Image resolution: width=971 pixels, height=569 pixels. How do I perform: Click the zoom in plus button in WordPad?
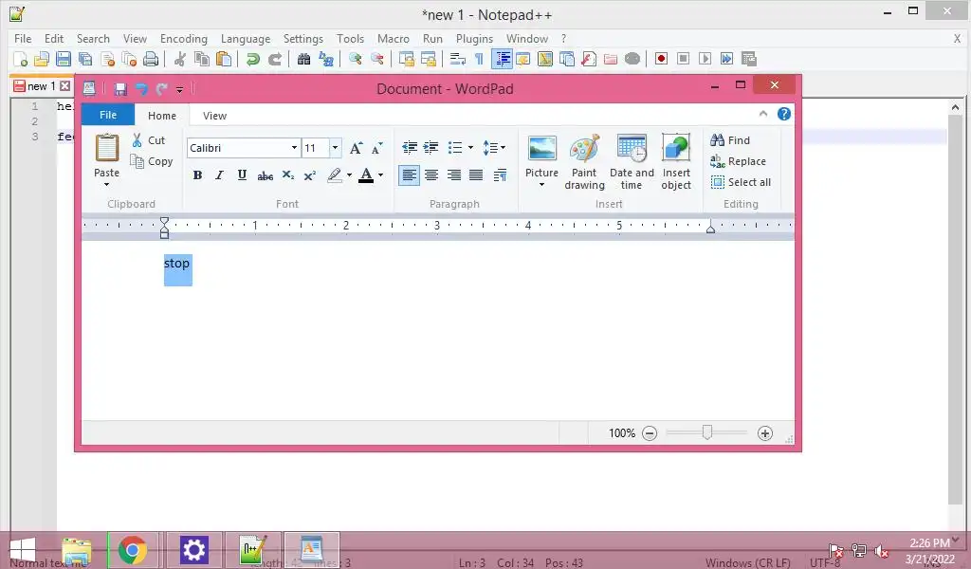(765, 433)
